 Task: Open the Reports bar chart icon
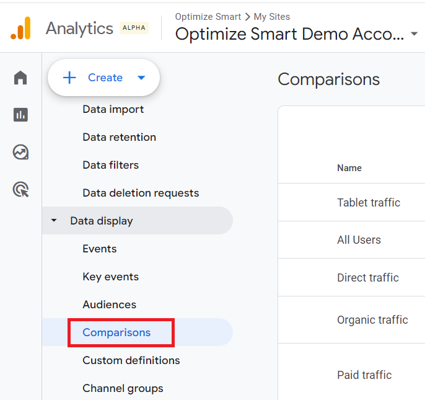20,115
